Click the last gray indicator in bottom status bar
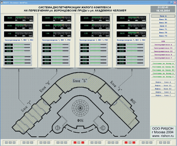Viewport: 177px width, 146px height. (168, 142)
